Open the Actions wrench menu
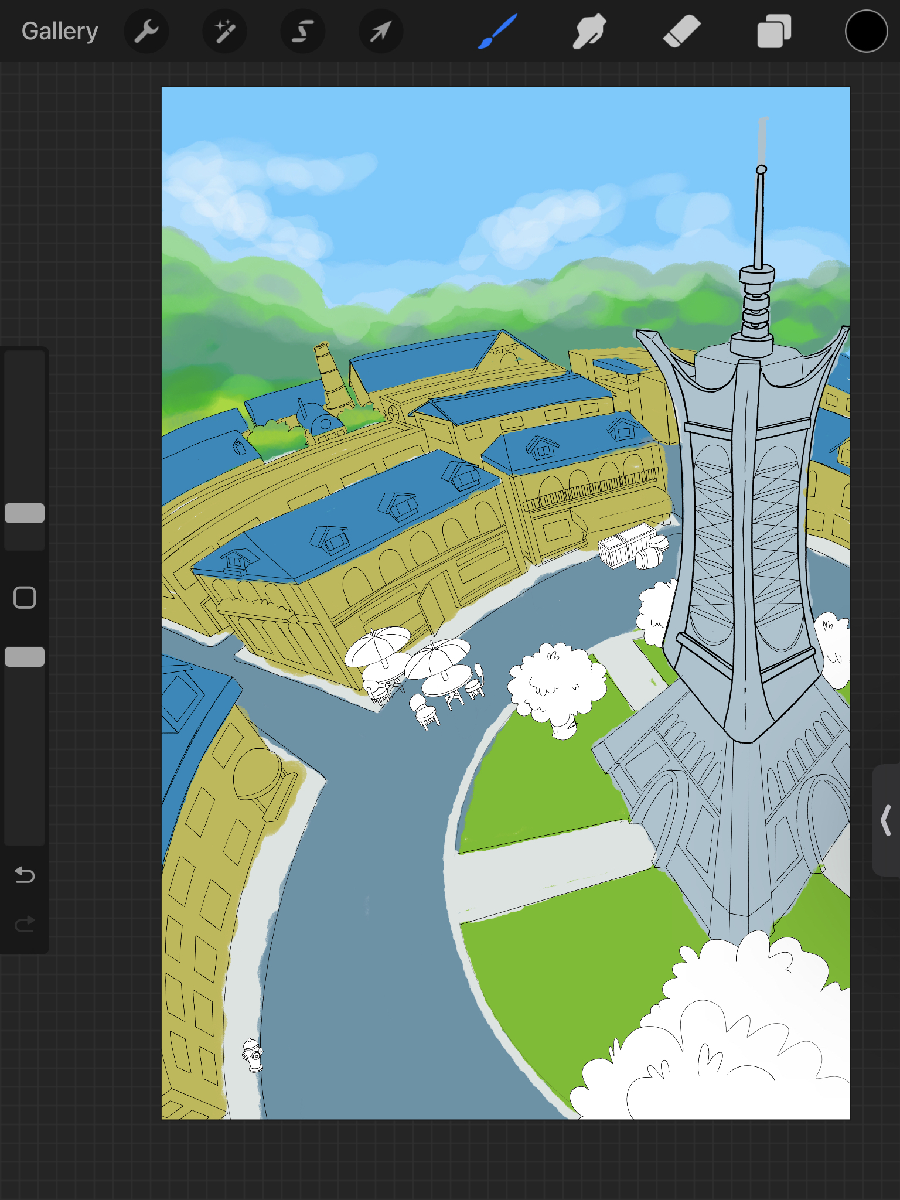Viewport: 900px width, 1200px height. [146, 31]
